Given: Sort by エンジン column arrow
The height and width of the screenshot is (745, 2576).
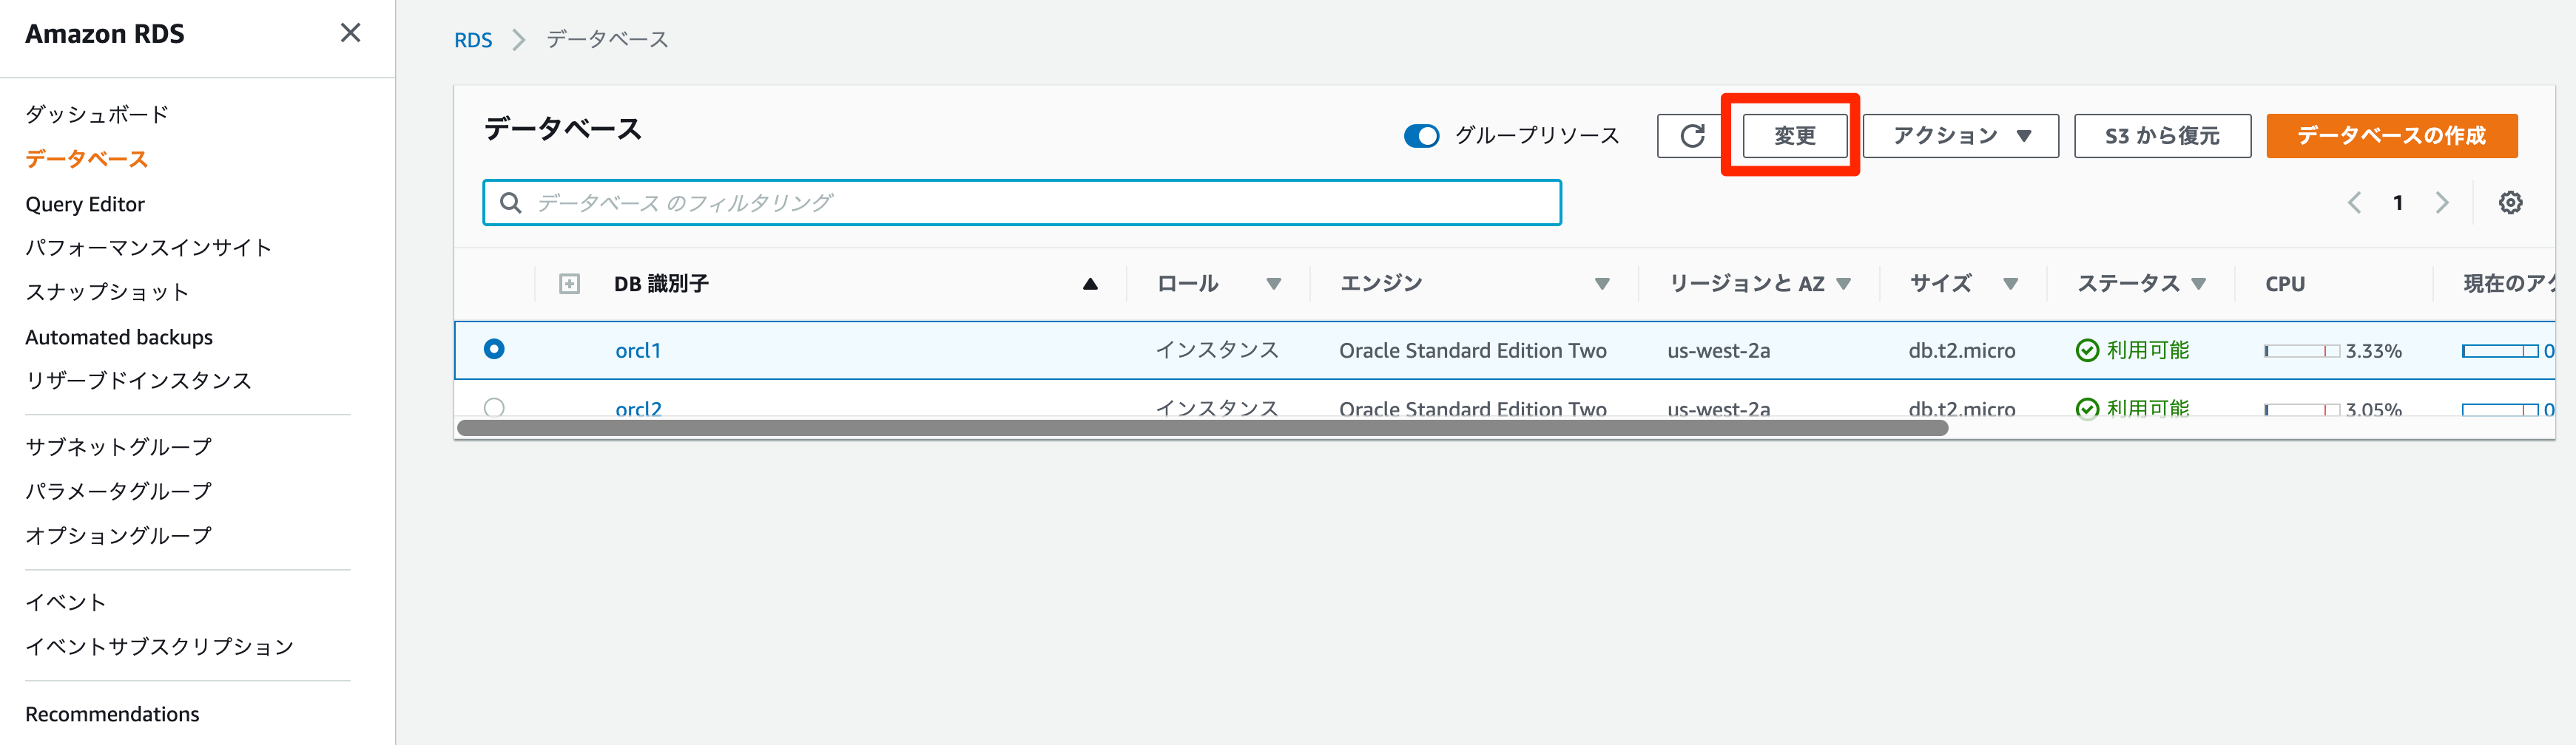Looking at the screenshot, I should [1602, 285].
